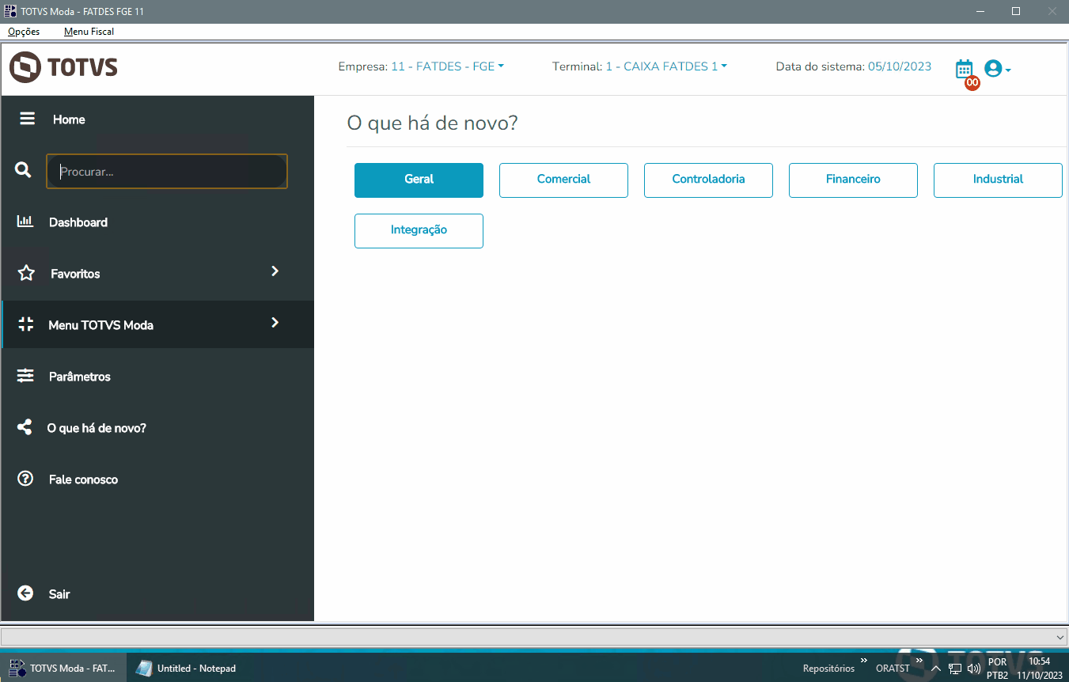Click the magnifying glass search icon
This screenshot has height=682, width=1069.
pyautogui.click(x=23, y=170)
